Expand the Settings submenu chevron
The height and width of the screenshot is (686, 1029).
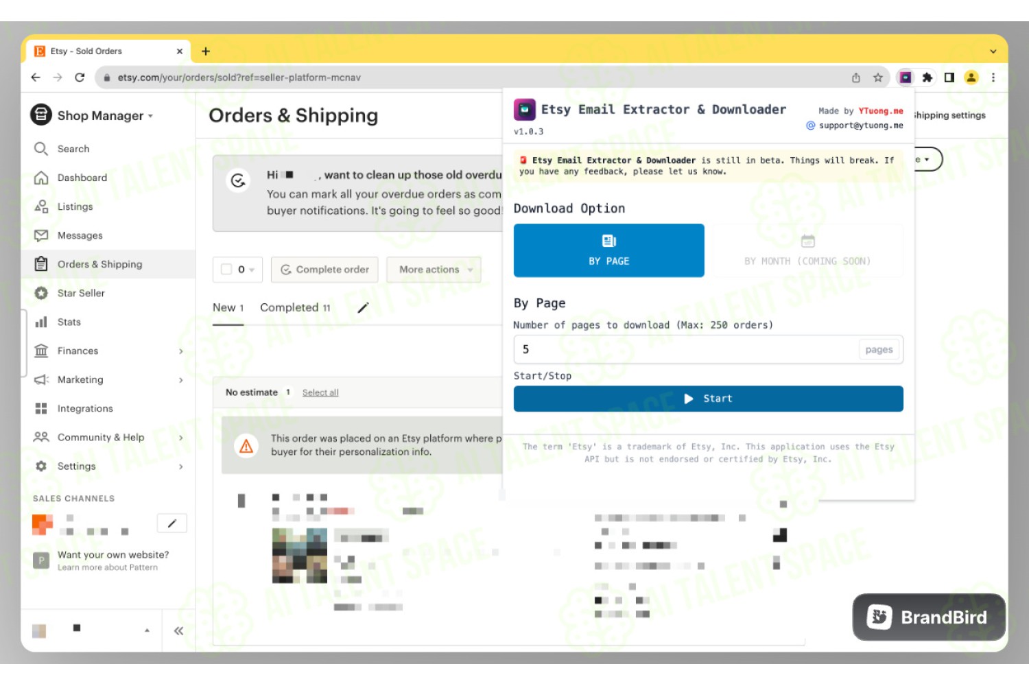click(x=181, y=466)
